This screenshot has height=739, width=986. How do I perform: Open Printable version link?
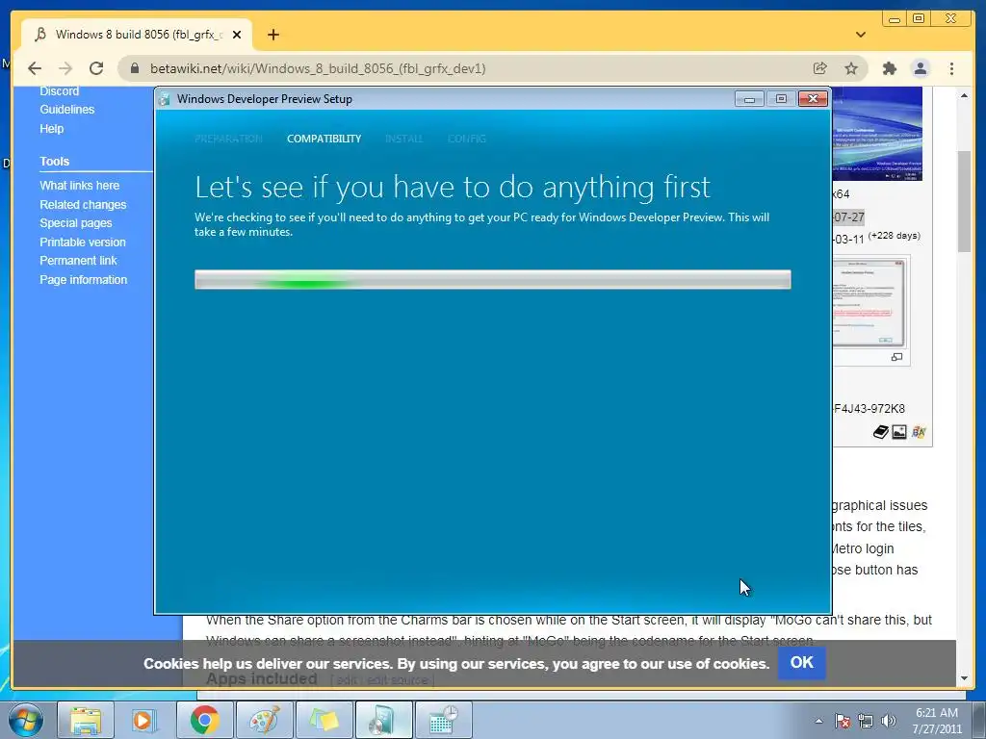pyautogui.click(x=83, y=242)
